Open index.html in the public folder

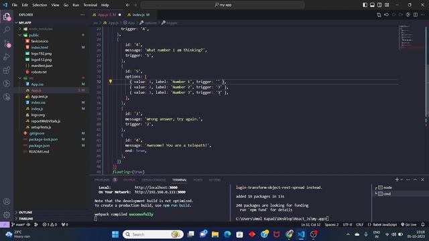click(x=40, y=48)
